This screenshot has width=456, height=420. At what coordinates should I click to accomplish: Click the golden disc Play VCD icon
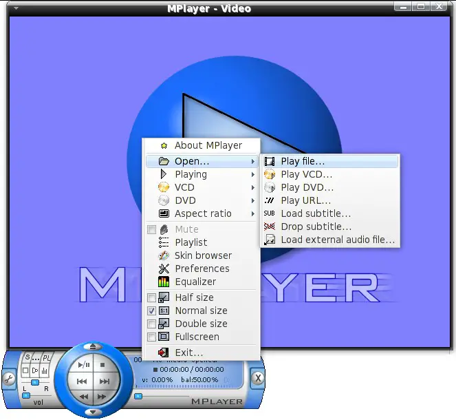[x=270, y=174]
